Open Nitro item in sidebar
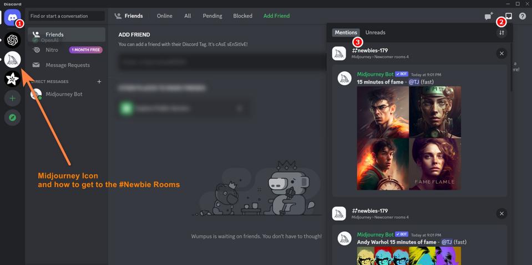The width and height of the screenshot is (532, 265). pos(67,50)
